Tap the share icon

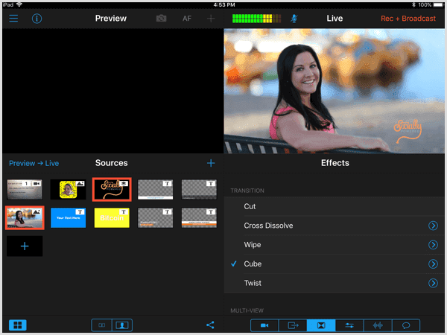pos(210,325)
